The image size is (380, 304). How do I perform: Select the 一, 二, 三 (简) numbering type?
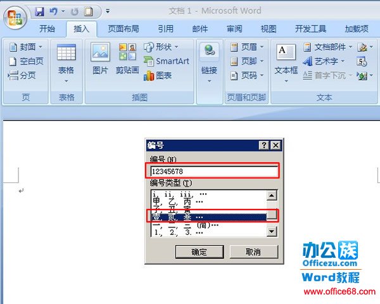pos(208,225)
